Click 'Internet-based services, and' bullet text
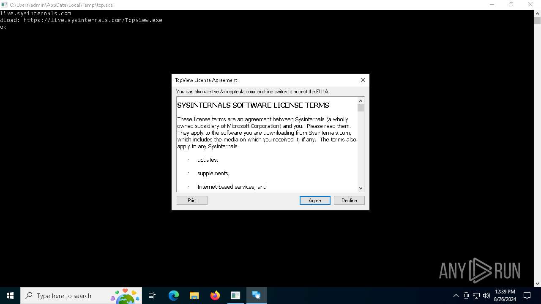 (232, 187)
